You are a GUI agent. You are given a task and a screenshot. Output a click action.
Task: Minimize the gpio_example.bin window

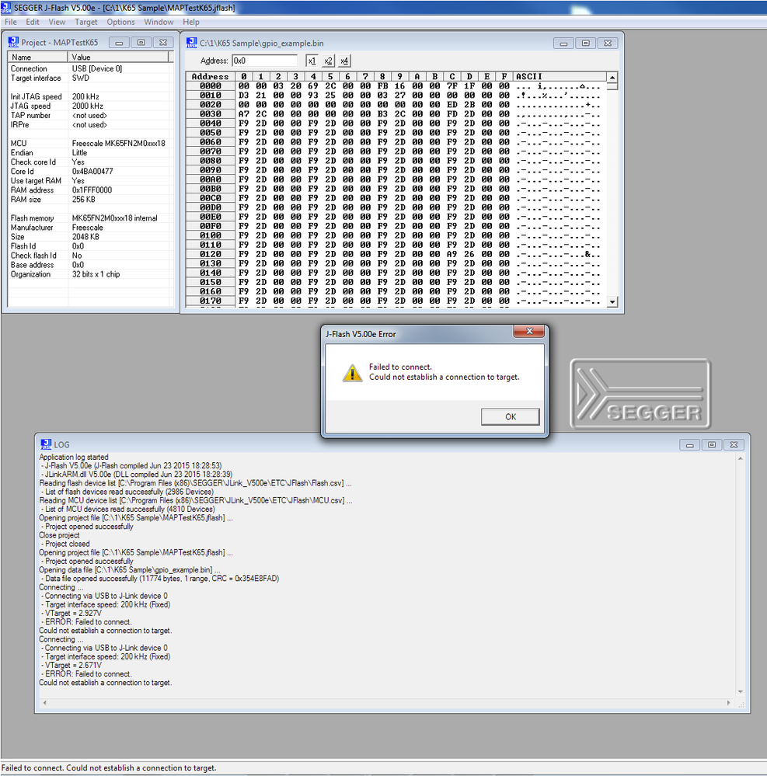point(563,43)
